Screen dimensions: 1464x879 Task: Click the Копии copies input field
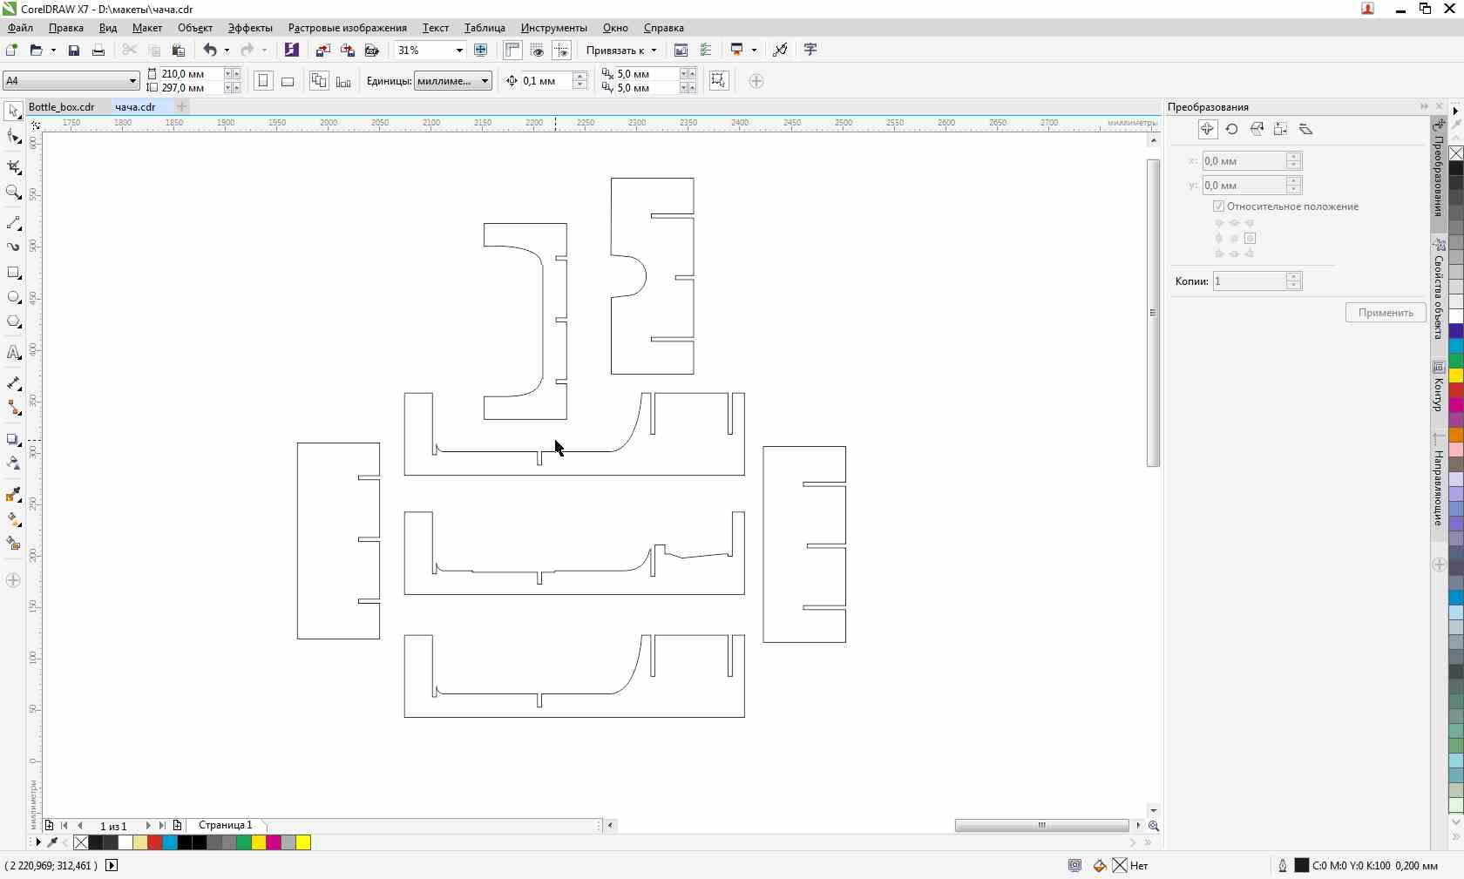(1250, 281)
